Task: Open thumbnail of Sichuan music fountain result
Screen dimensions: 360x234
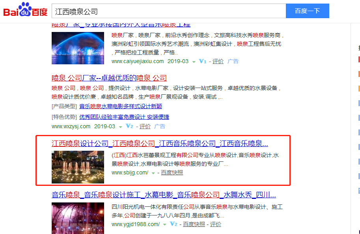Action: (78, 218)
